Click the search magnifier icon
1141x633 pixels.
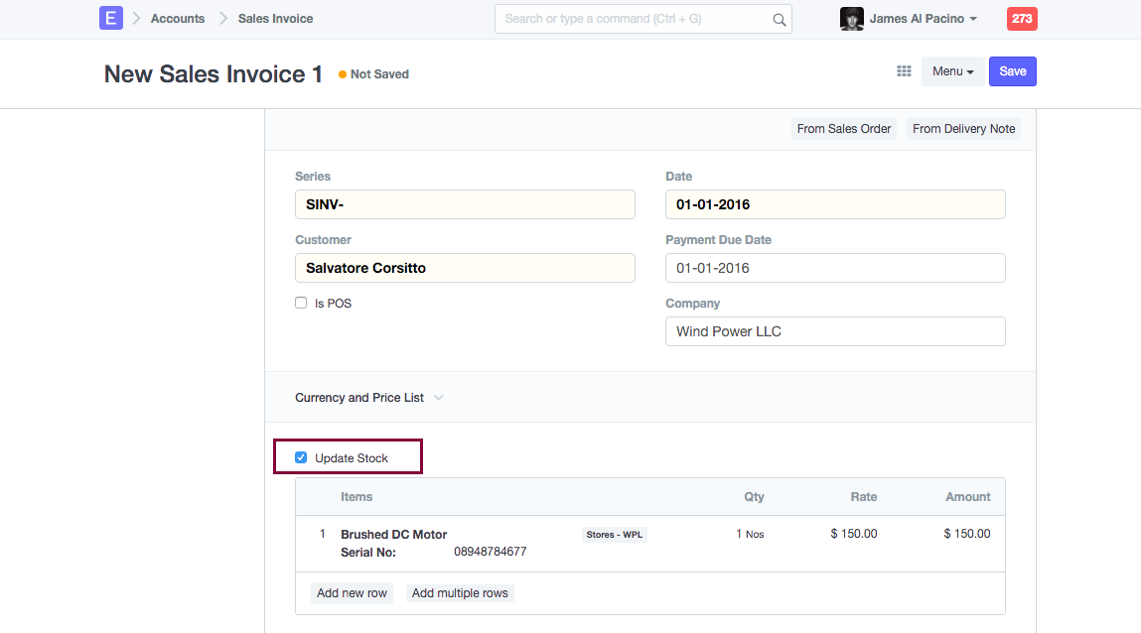[x=779, y=19]
